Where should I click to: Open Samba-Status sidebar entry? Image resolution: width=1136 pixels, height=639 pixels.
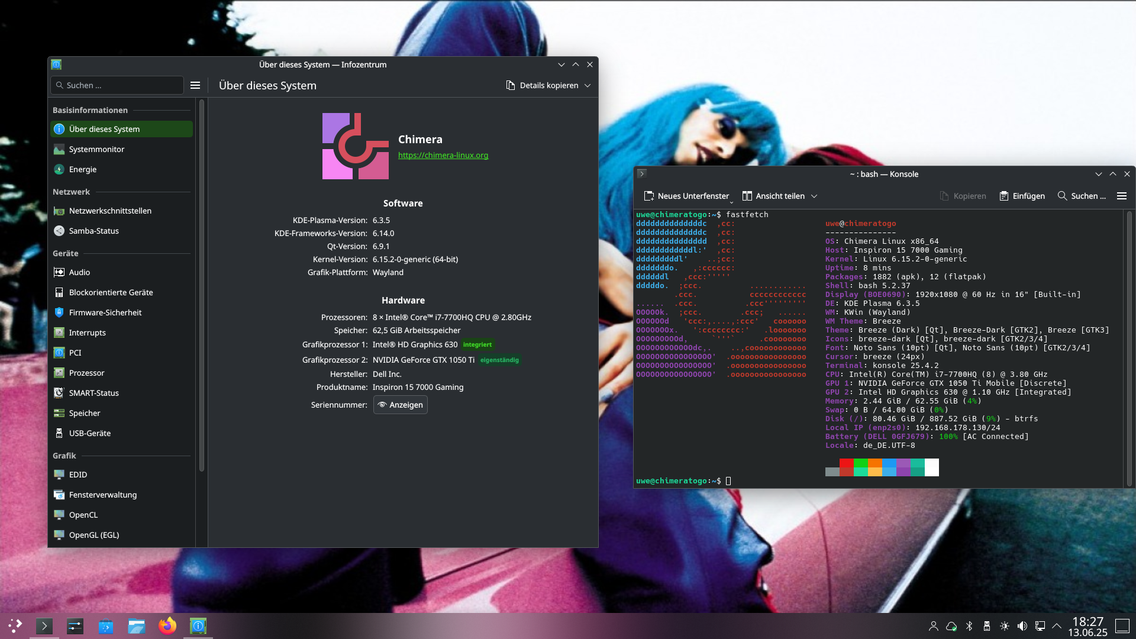pos(121,231)
